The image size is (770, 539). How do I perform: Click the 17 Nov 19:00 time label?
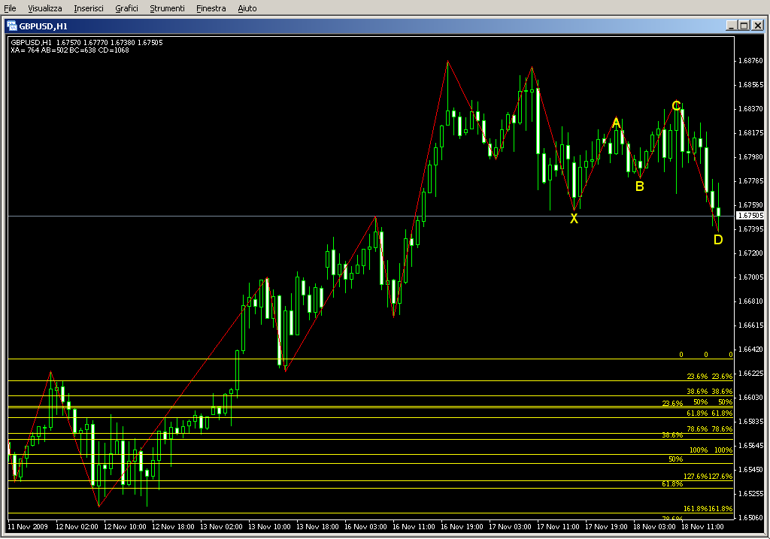[606, 527]
